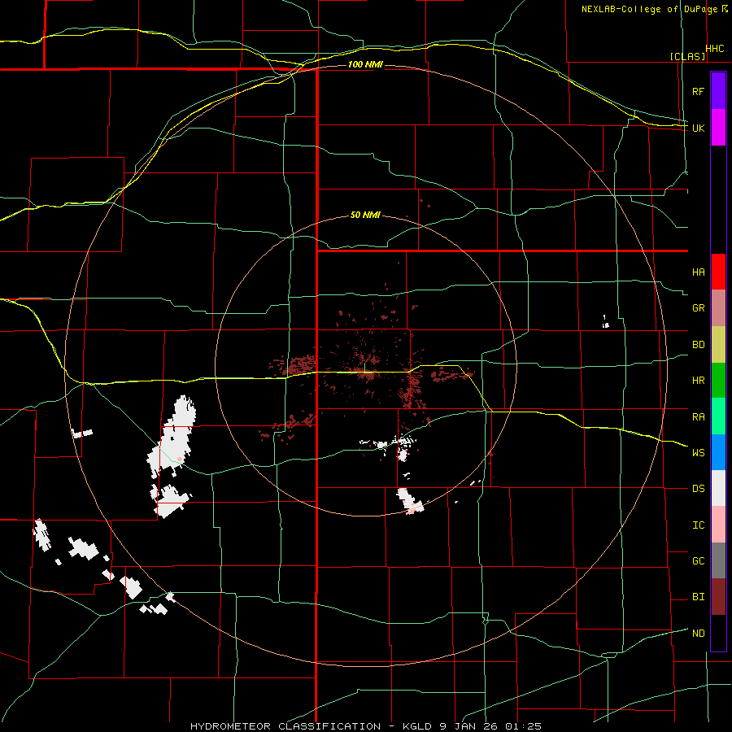The width and height of the screenshot is (732, 732).
Task: Click the ND legend label
Action: click(698, 634)
